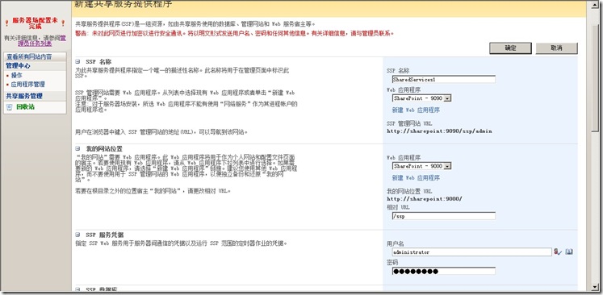Focus the SSP 名称 input field

[443, 80]
